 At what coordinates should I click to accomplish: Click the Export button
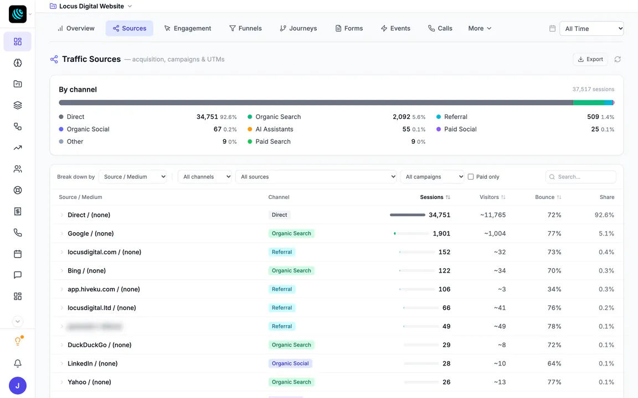pos(590,59)
